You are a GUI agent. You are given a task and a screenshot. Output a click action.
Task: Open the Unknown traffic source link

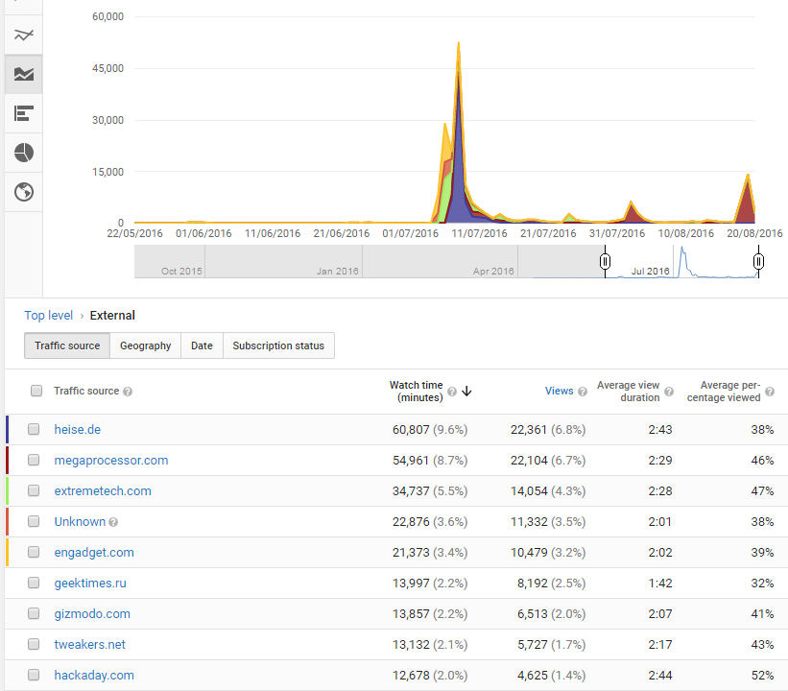click(x=80, y=522)
